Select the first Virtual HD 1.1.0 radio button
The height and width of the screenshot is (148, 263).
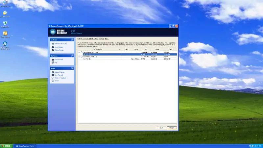click(82, 52)
